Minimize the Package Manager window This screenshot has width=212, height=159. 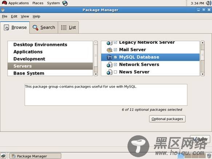pyautogui.click(x=199, y=10)
